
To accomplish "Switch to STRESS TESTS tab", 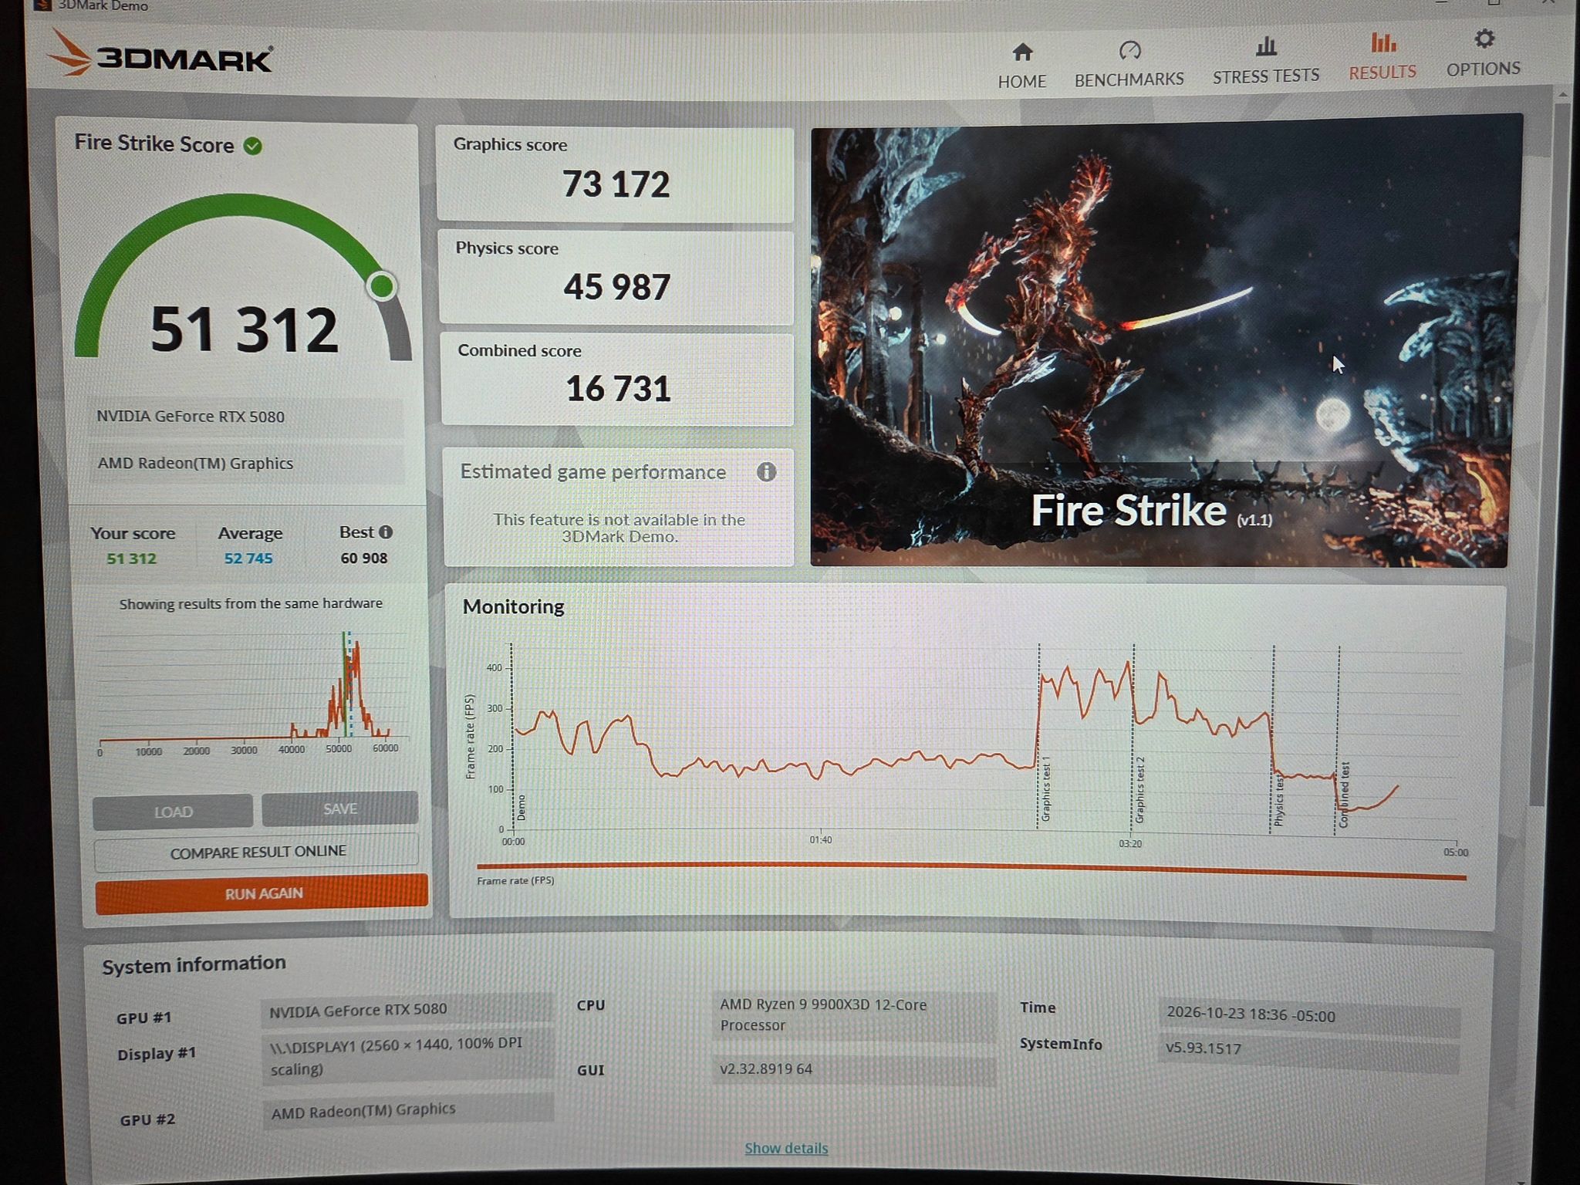I will point(1265,60).
